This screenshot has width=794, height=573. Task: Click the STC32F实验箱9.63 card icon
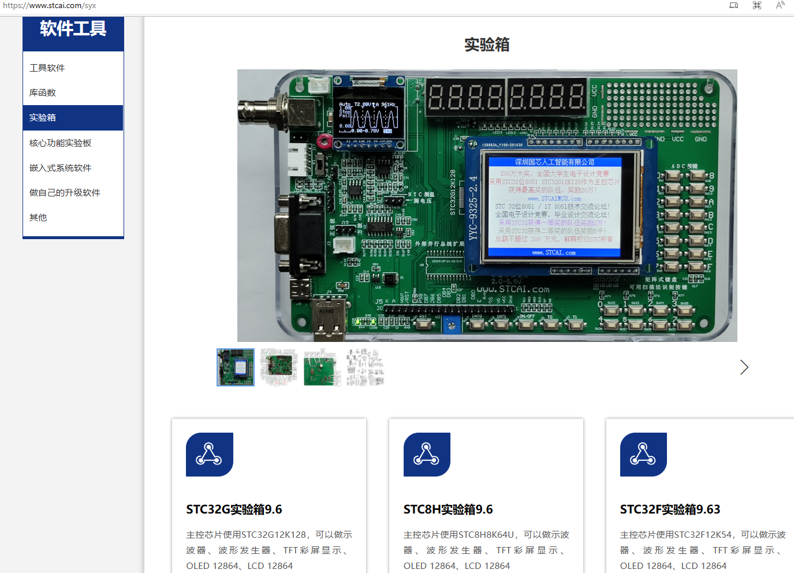[643, 455]
